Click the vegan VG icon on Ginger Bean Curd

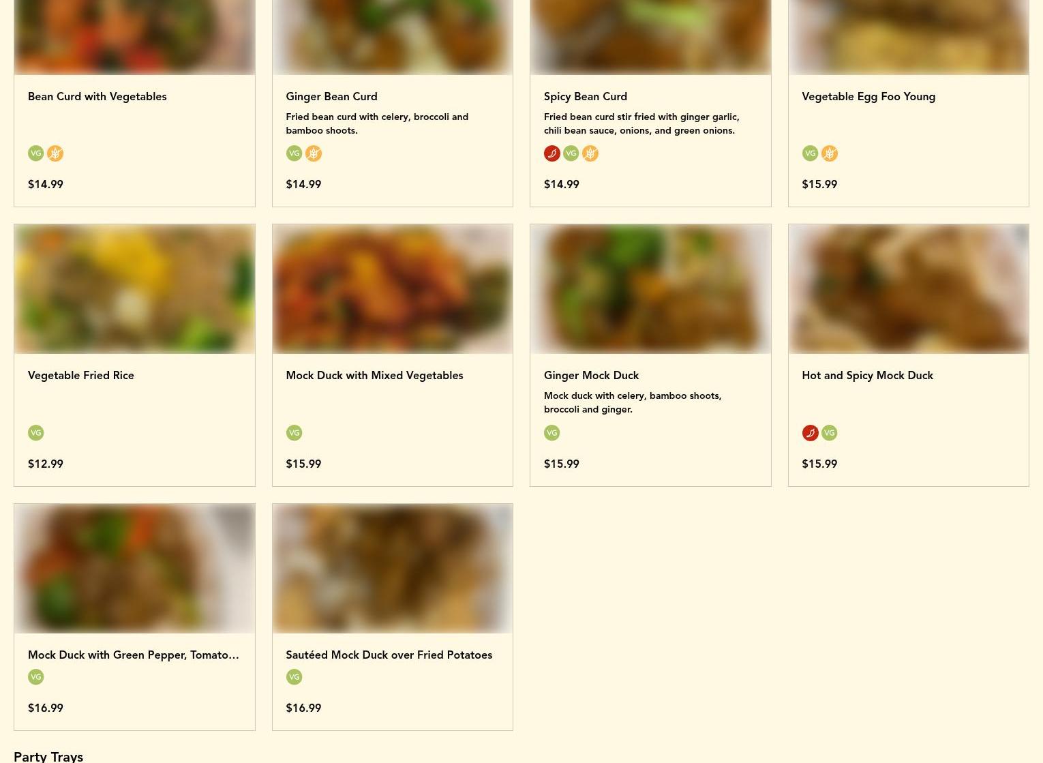(x=294, y=153)
